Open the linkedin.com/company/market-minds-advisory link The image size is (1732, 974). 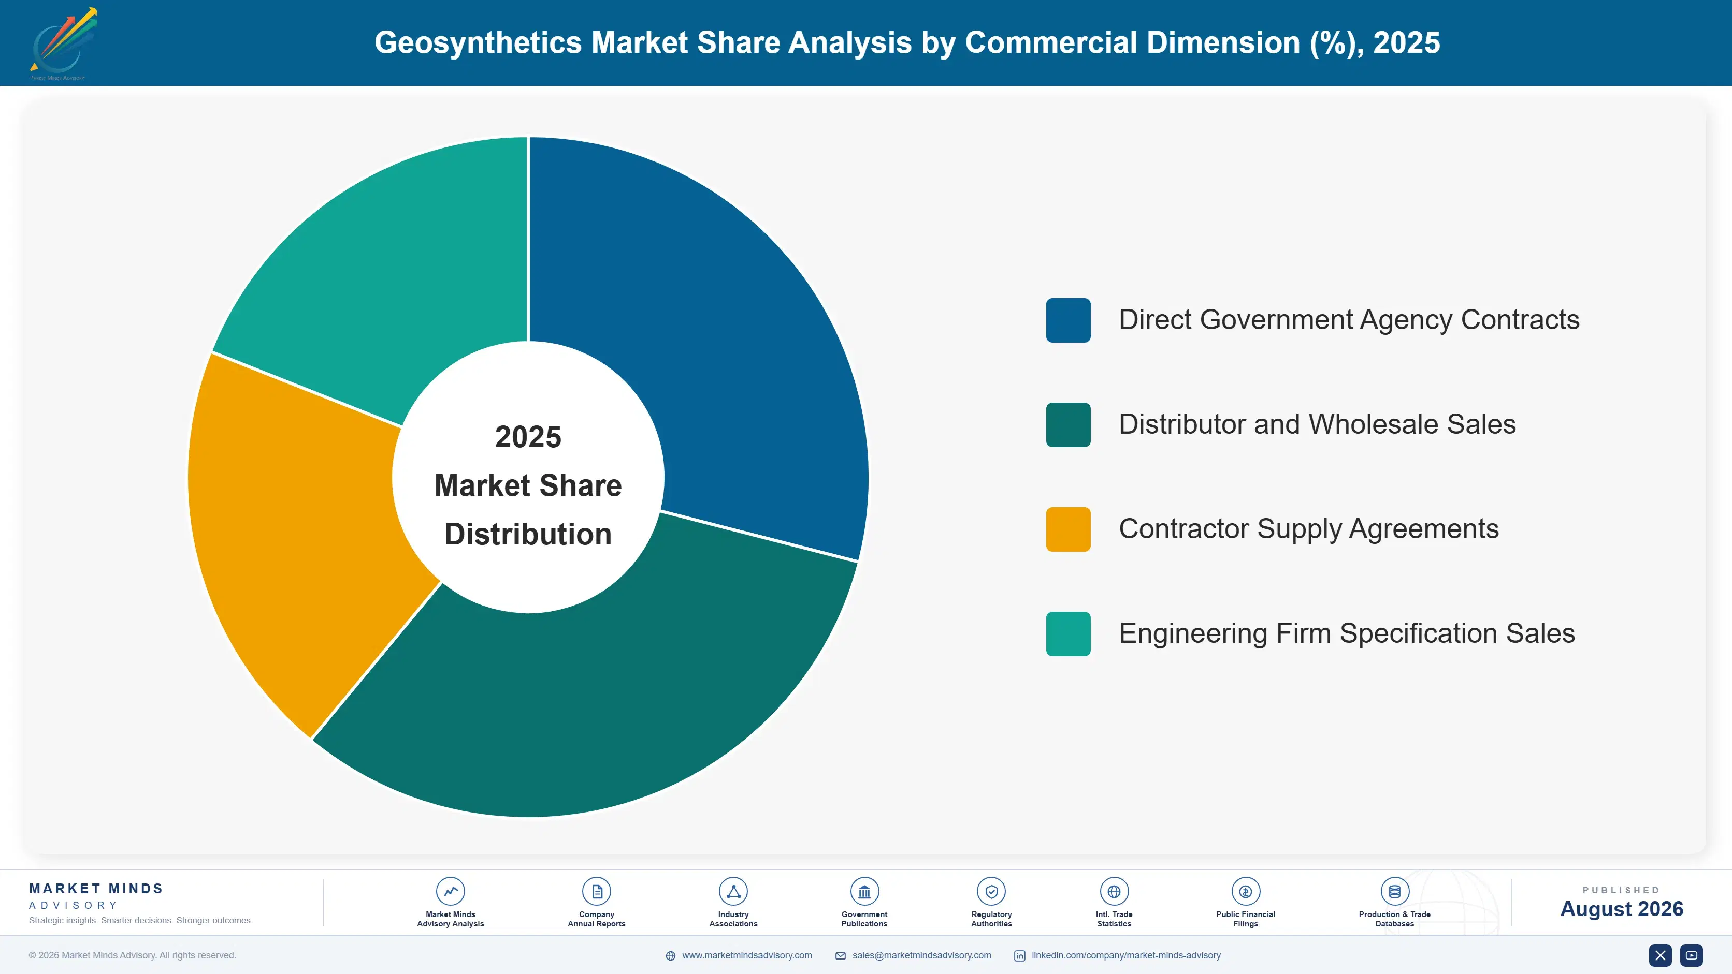pyautogui.click(x=1125, y=955)
